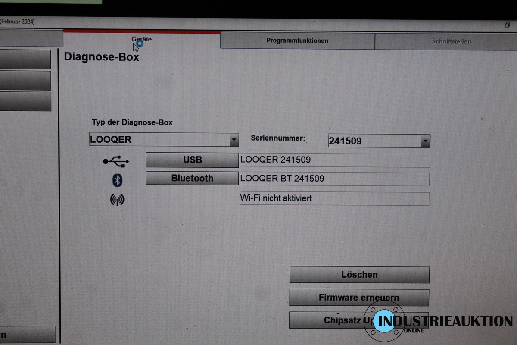This screenshot has height=345, width=517.
Task: Click the USB connection icon
Action: pyautogui.click(x=116, y=162)
